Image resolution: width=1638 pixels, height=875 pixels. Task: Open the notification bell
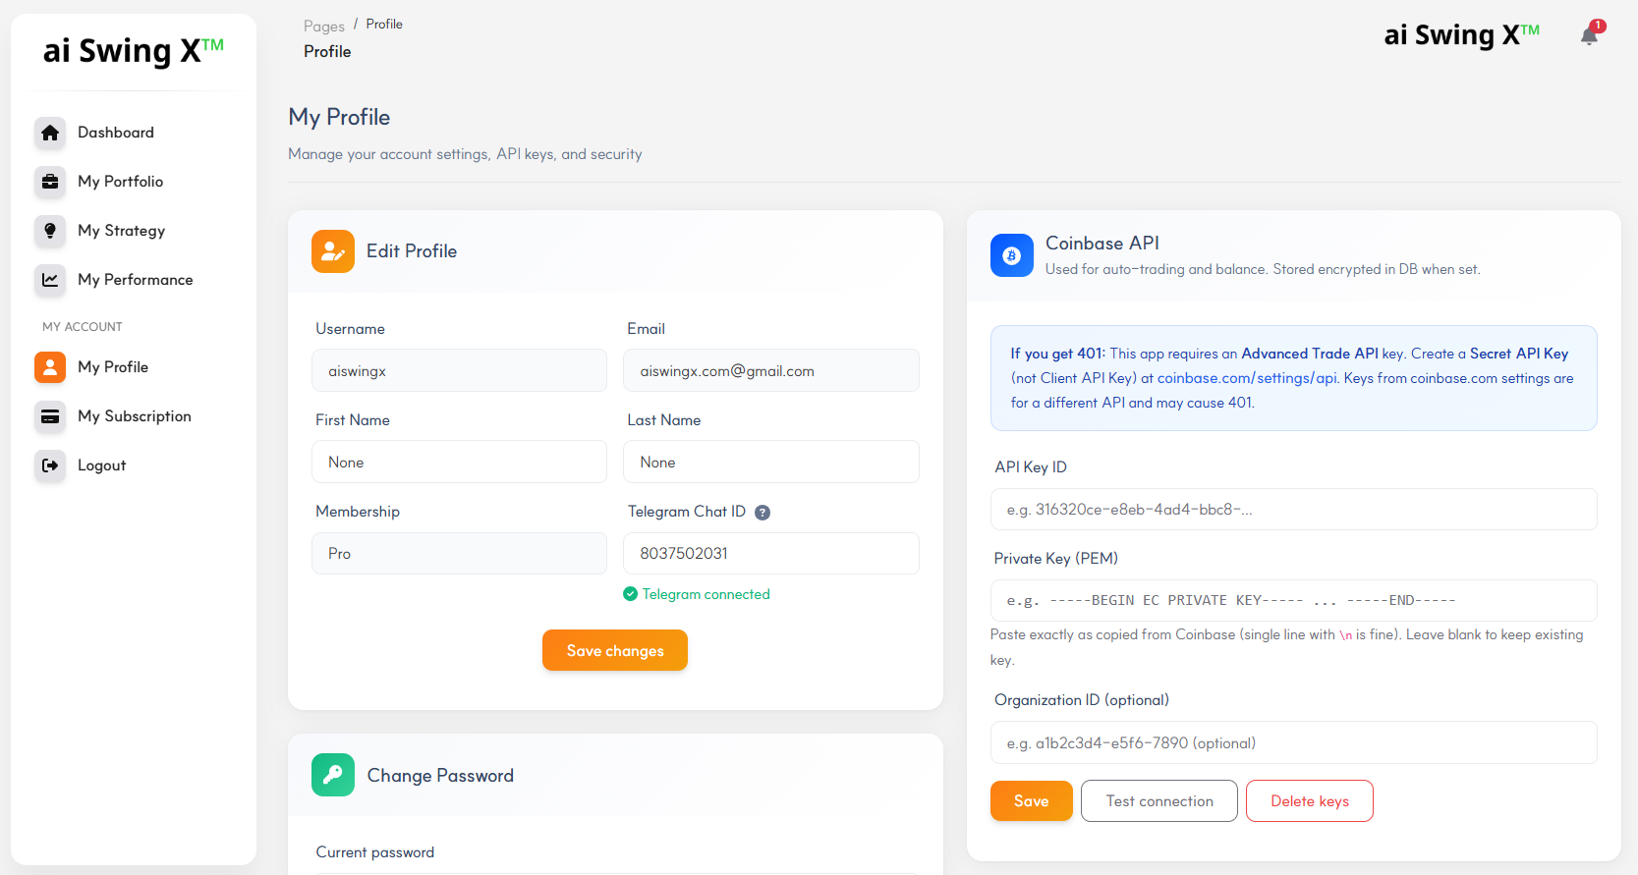coord(1590,33)
